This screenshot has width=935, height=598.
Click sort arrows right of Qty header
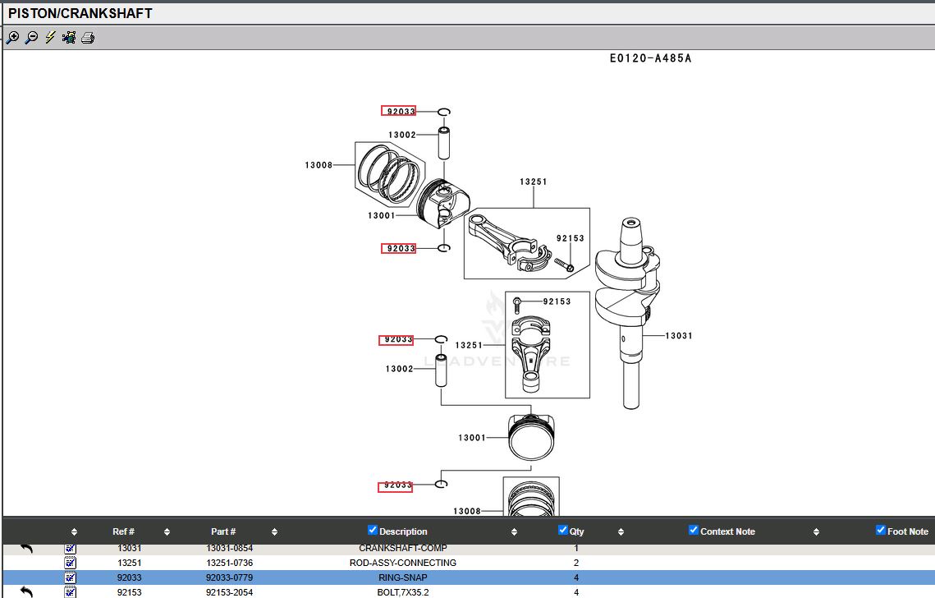[621, 532]
